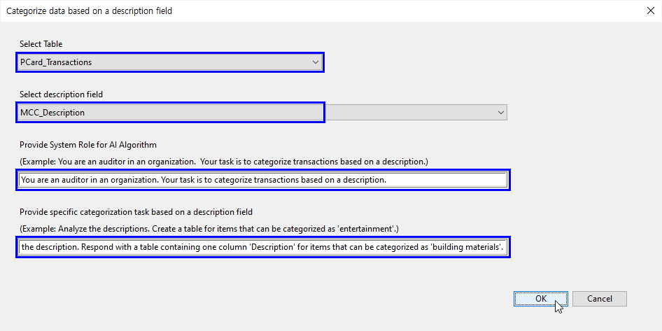
Task: Open the Select Table combo box
Action: (x=170, y=62)
